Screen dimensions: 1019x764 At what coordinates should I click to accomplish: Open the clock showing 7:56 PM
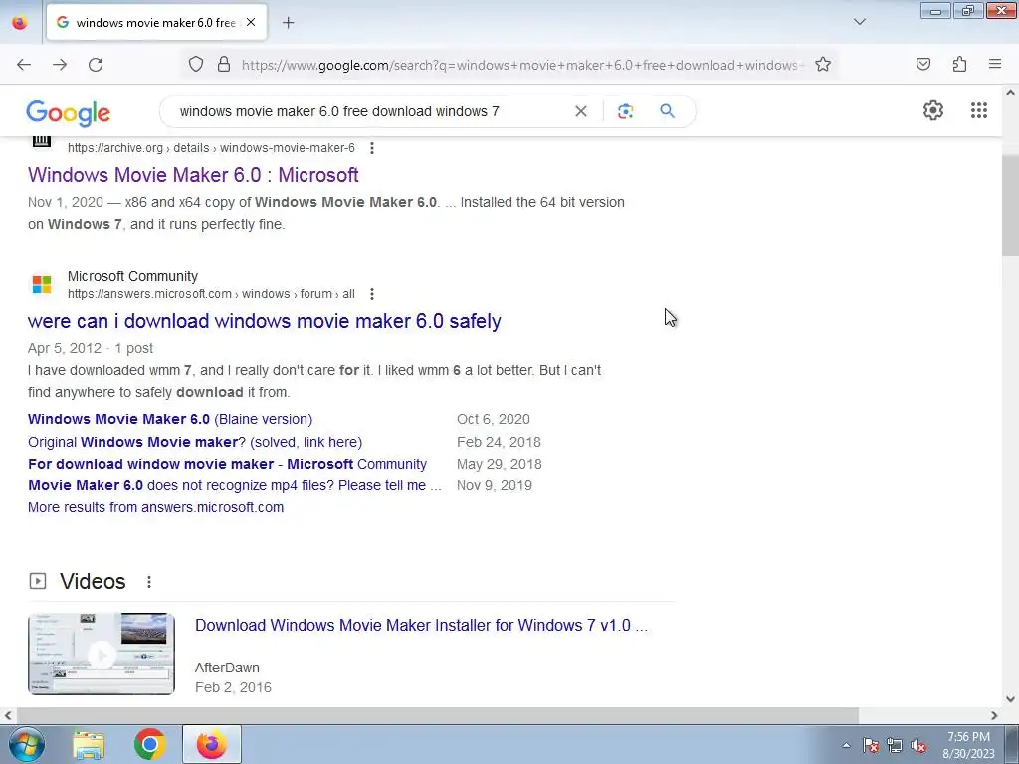968,745
